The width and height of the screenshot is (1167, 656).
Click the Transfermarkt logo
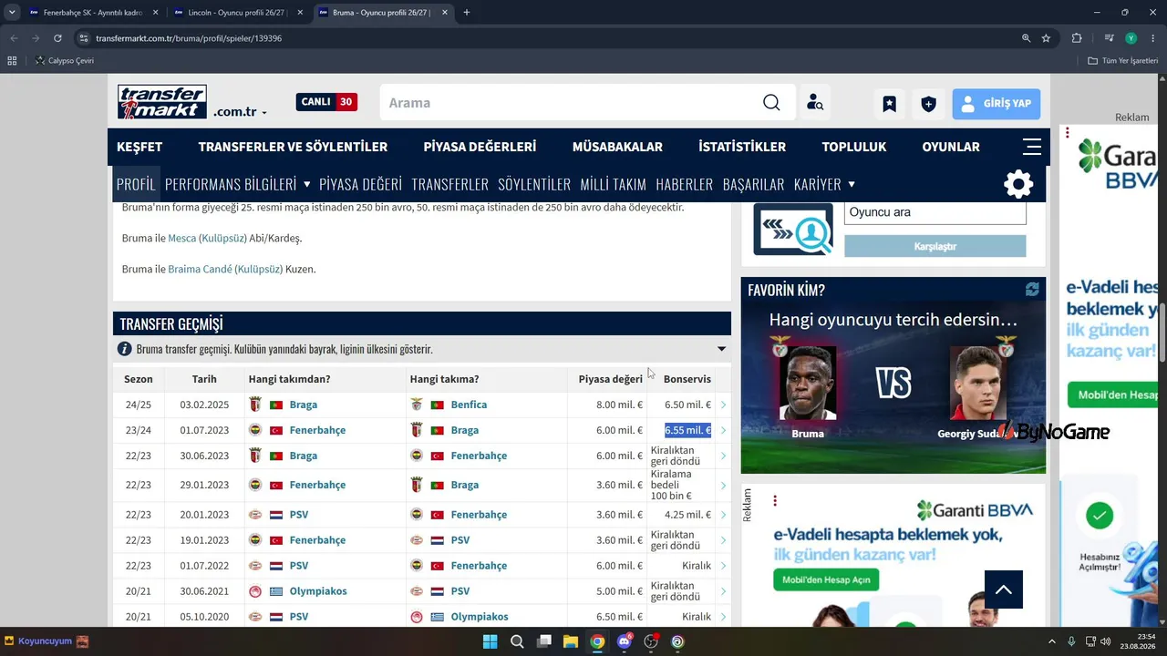162,102
